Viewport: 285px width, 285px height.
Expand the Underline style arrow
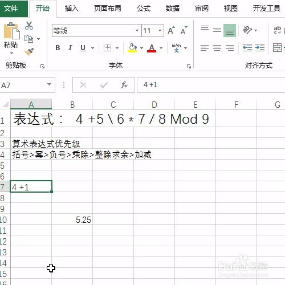tap(92, 48)
